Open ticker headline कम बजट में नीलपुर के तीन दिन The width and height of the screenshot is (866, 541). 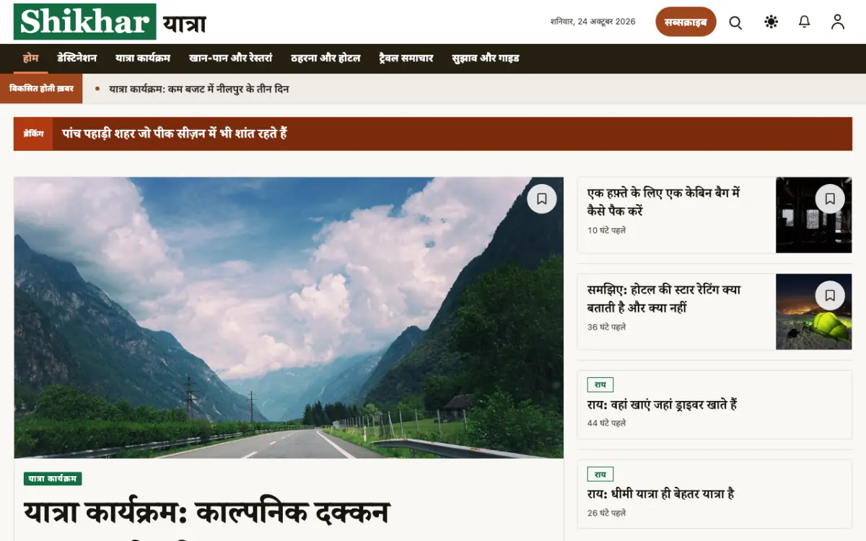coord(199,89)
